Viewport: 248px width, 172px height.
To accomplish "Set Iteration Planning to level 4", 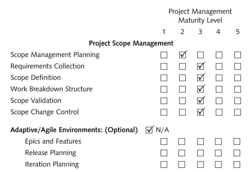I will click(219, 164).
